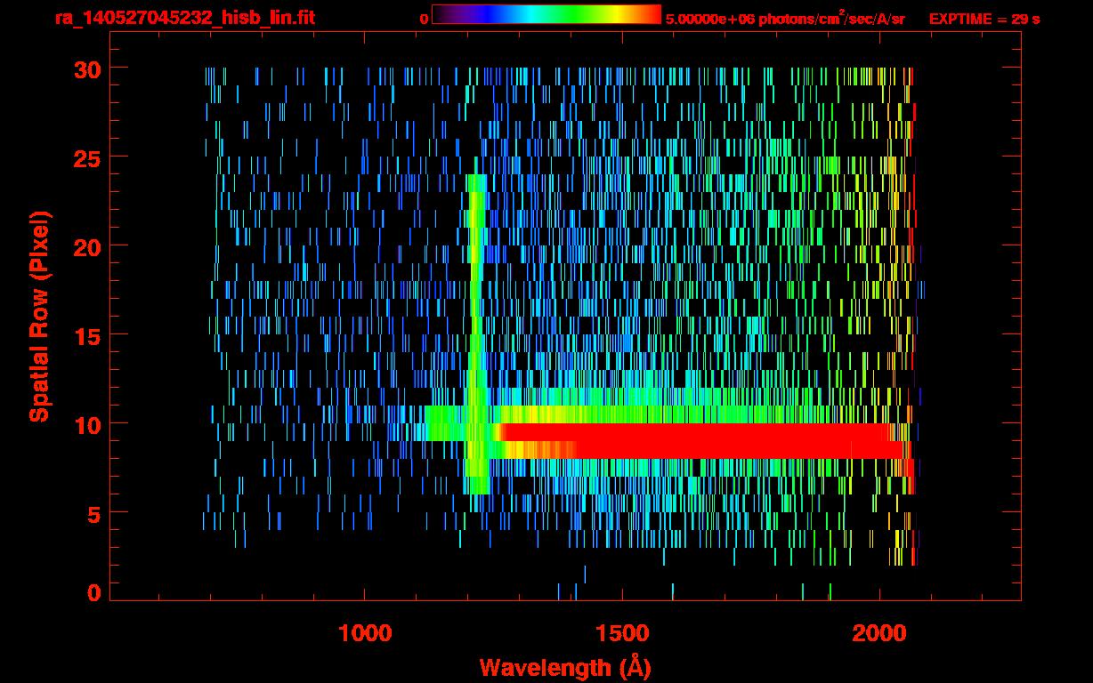Click the x-axis tick label 1000
The image size is (1093, 683).
[x=366, y=633]
